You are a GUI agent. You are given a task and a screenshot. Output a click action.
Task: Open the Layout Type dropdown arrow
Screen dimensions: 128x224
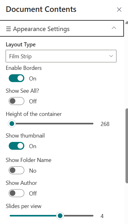(x=111, y=56)
